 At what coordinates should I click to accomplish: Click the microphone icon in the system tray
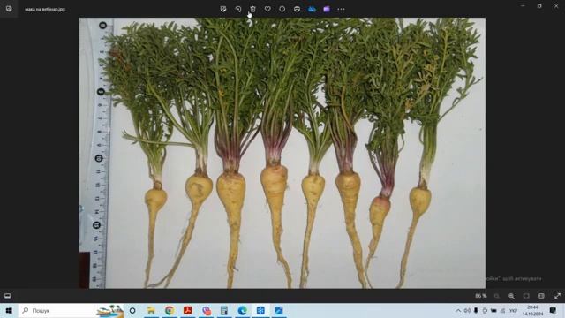pyautogui.click(x=476, y=310)
